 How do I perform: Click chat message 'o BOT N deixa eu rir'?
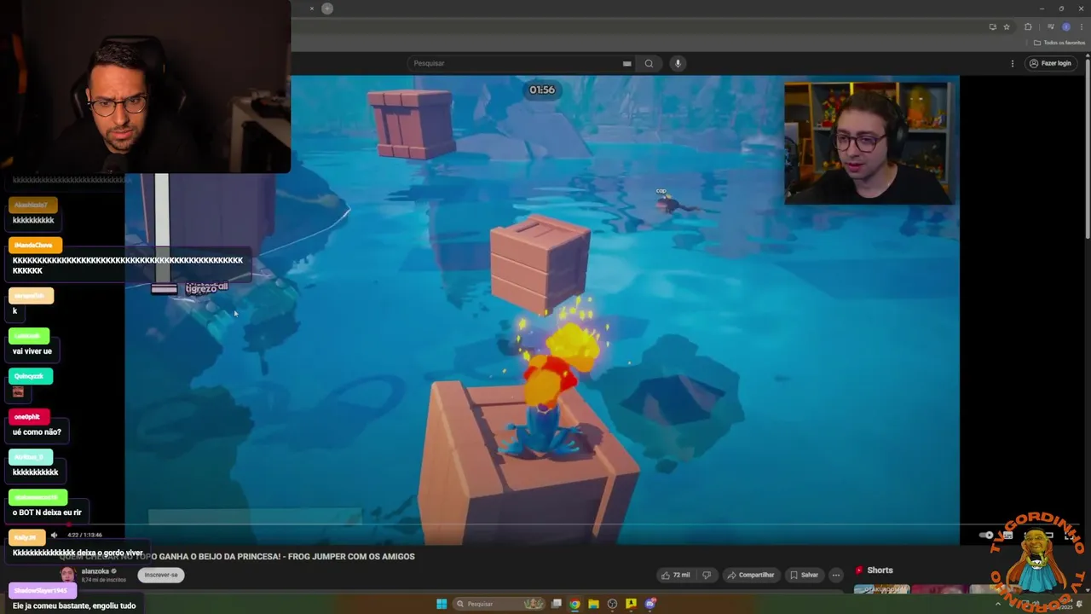point(47,513)
